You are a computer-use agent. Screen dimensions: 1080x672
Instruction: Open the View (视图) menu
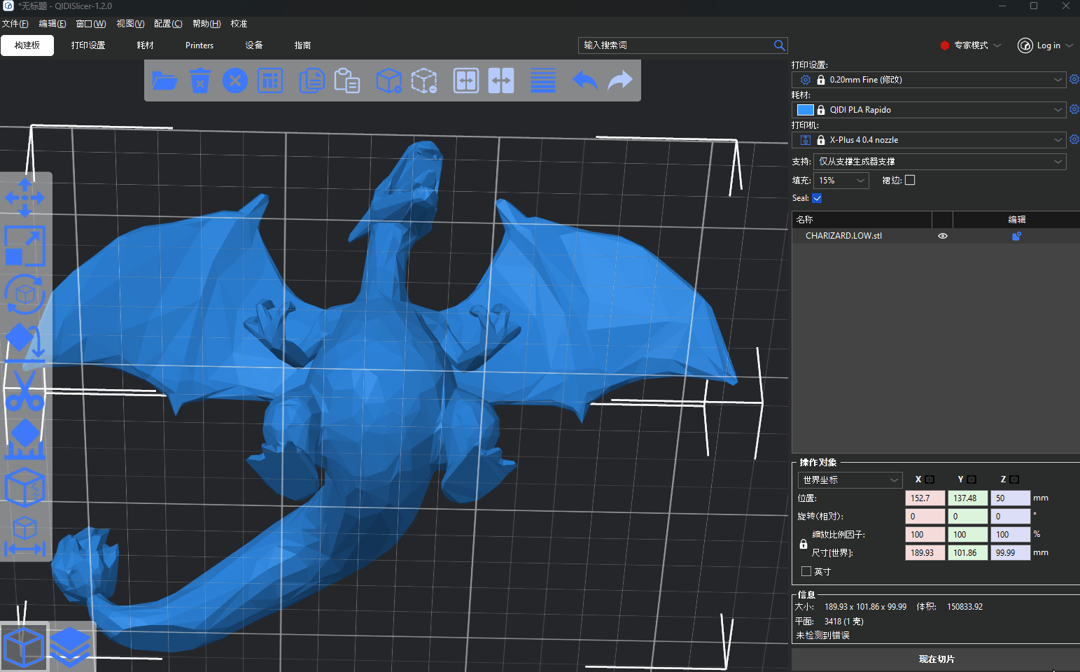[130, 24]
